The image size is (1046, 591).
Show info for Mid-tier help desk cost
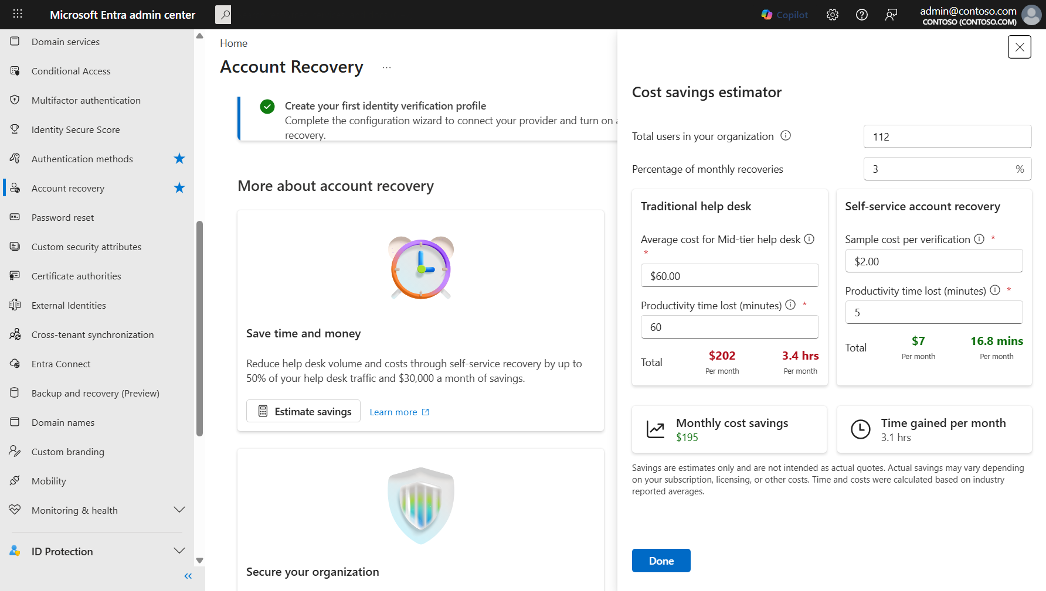[x=809, y=239]
